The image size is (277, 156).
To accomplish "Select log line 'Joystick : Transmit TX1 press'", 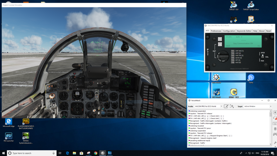I will (x=201, y=128).
